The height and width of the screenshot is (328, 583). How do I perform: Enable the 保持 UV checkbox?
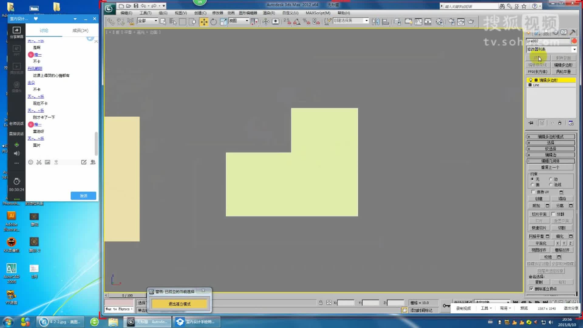[x=533, y=192]
